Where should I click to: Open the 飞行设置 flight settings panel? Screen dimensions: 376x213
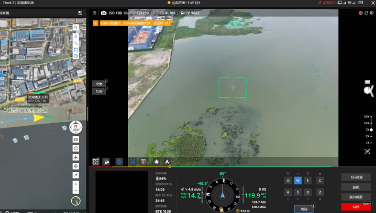coord(356,177)
